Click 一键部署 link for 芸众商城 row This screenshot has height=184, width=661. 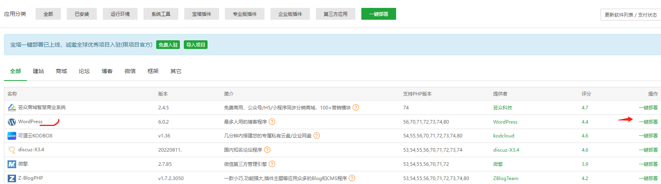648,107
